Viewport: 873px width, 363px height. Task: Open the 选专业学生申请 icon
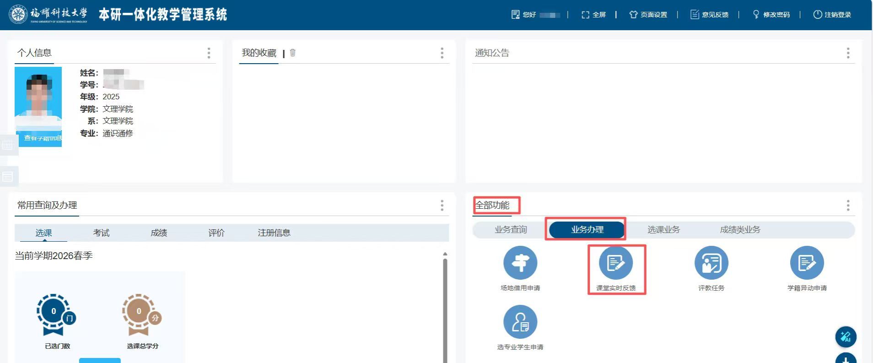pos(520,322)
